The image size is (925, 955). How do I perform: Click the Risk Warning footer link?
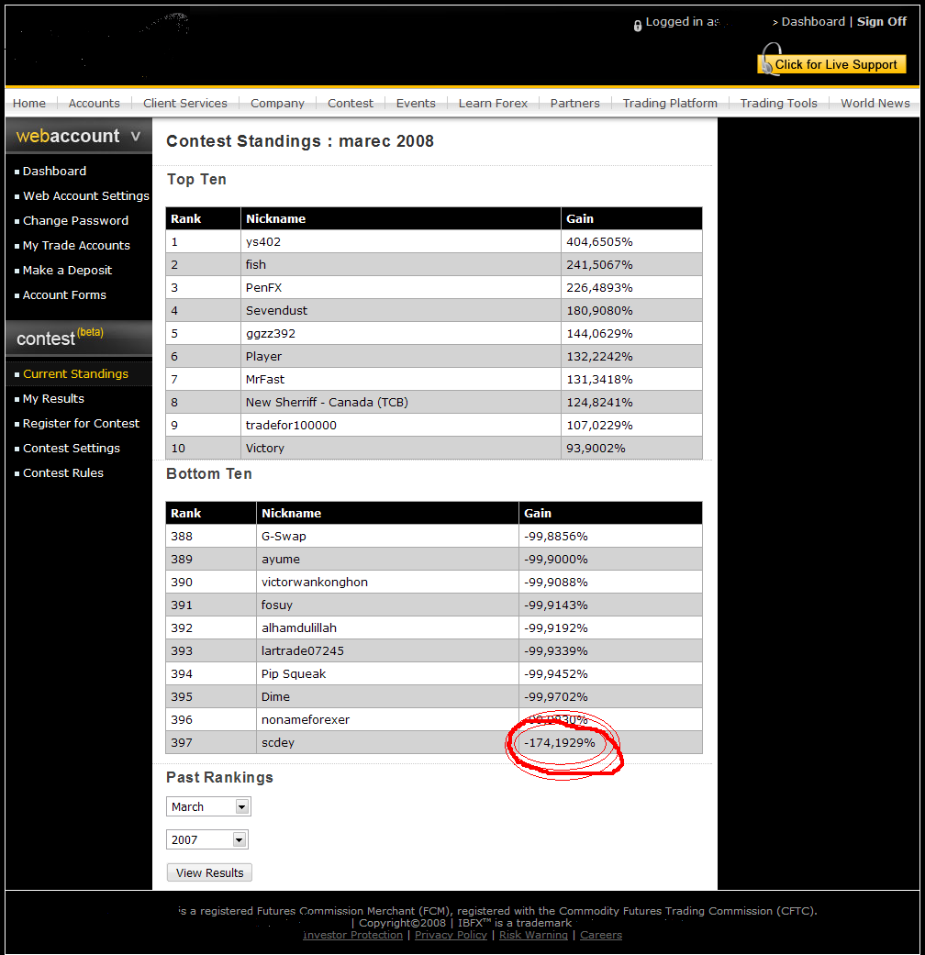pyautogui.click(x=533, y=935)
